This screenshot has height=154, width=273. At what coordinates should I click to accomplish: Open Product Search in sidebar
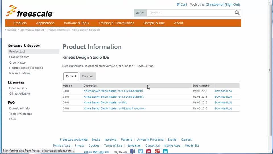[19, 57]
